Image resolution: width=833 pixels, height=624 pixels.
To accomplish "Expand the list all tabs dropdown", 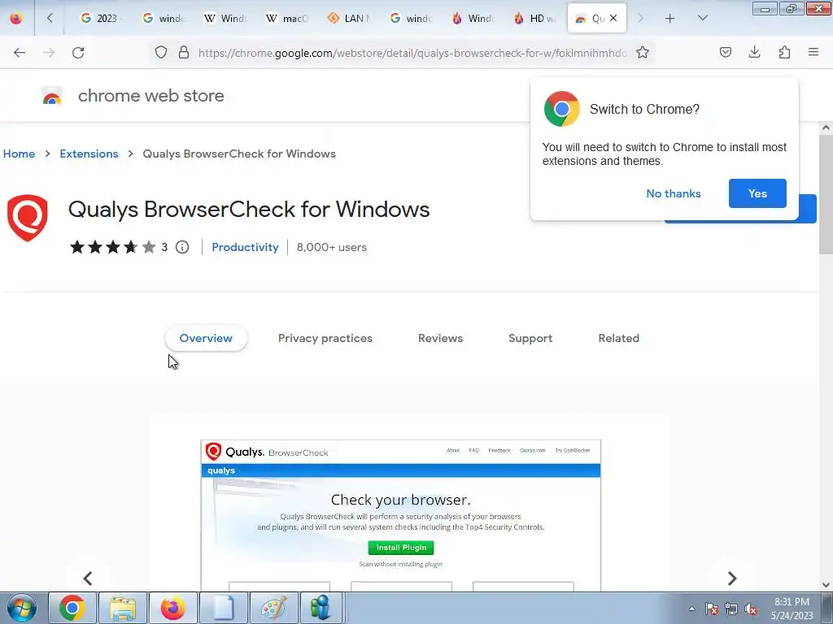I will 702,18.
